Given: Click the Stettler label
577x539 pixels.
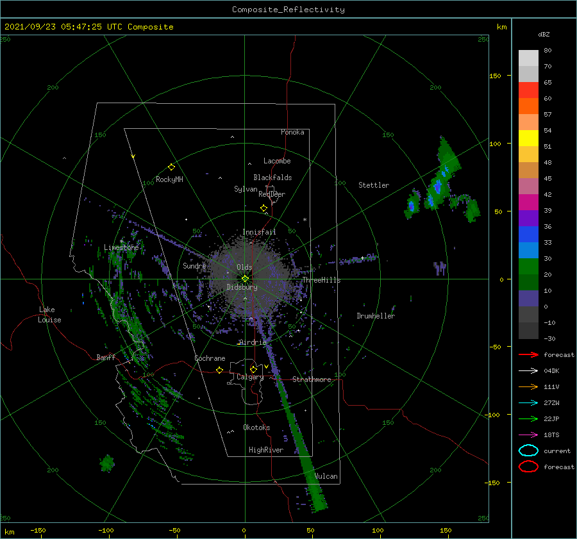Looking at the screenshot, I should (374, 185).
